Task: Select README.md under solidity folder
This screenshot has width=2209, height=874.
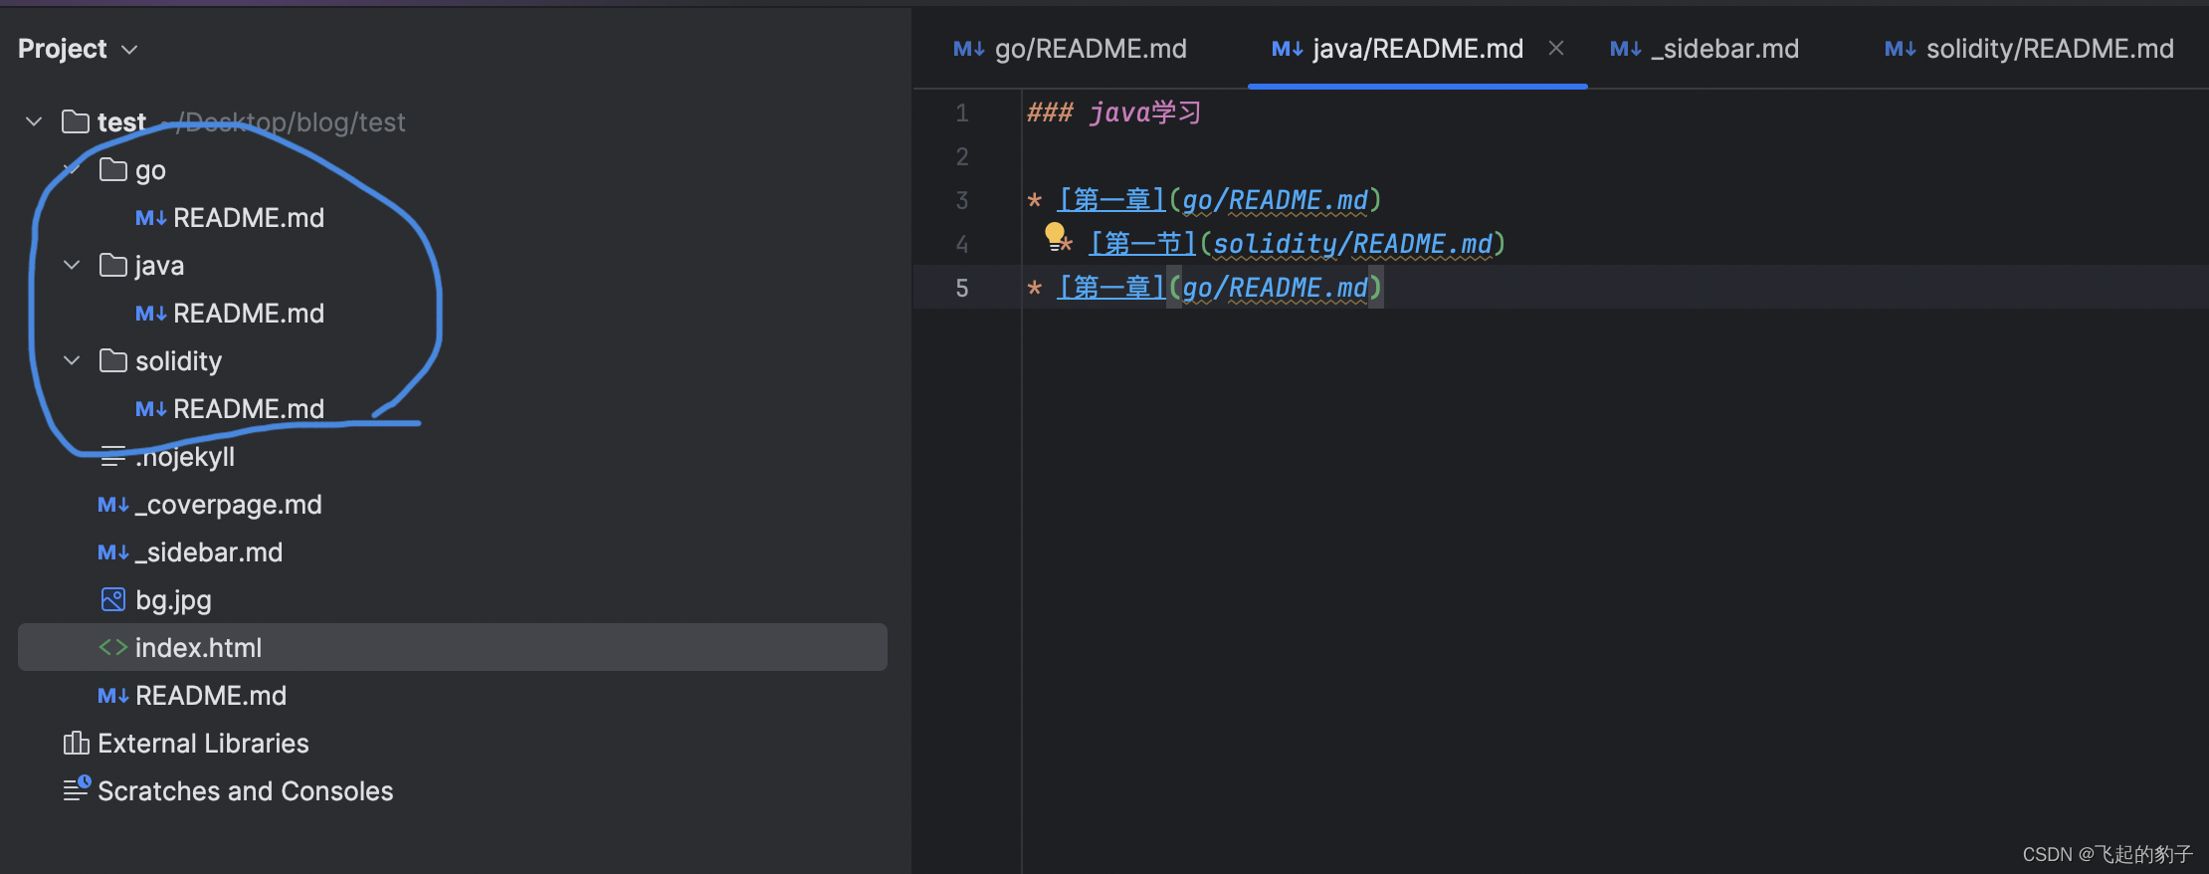Action: tap(249, 409)
